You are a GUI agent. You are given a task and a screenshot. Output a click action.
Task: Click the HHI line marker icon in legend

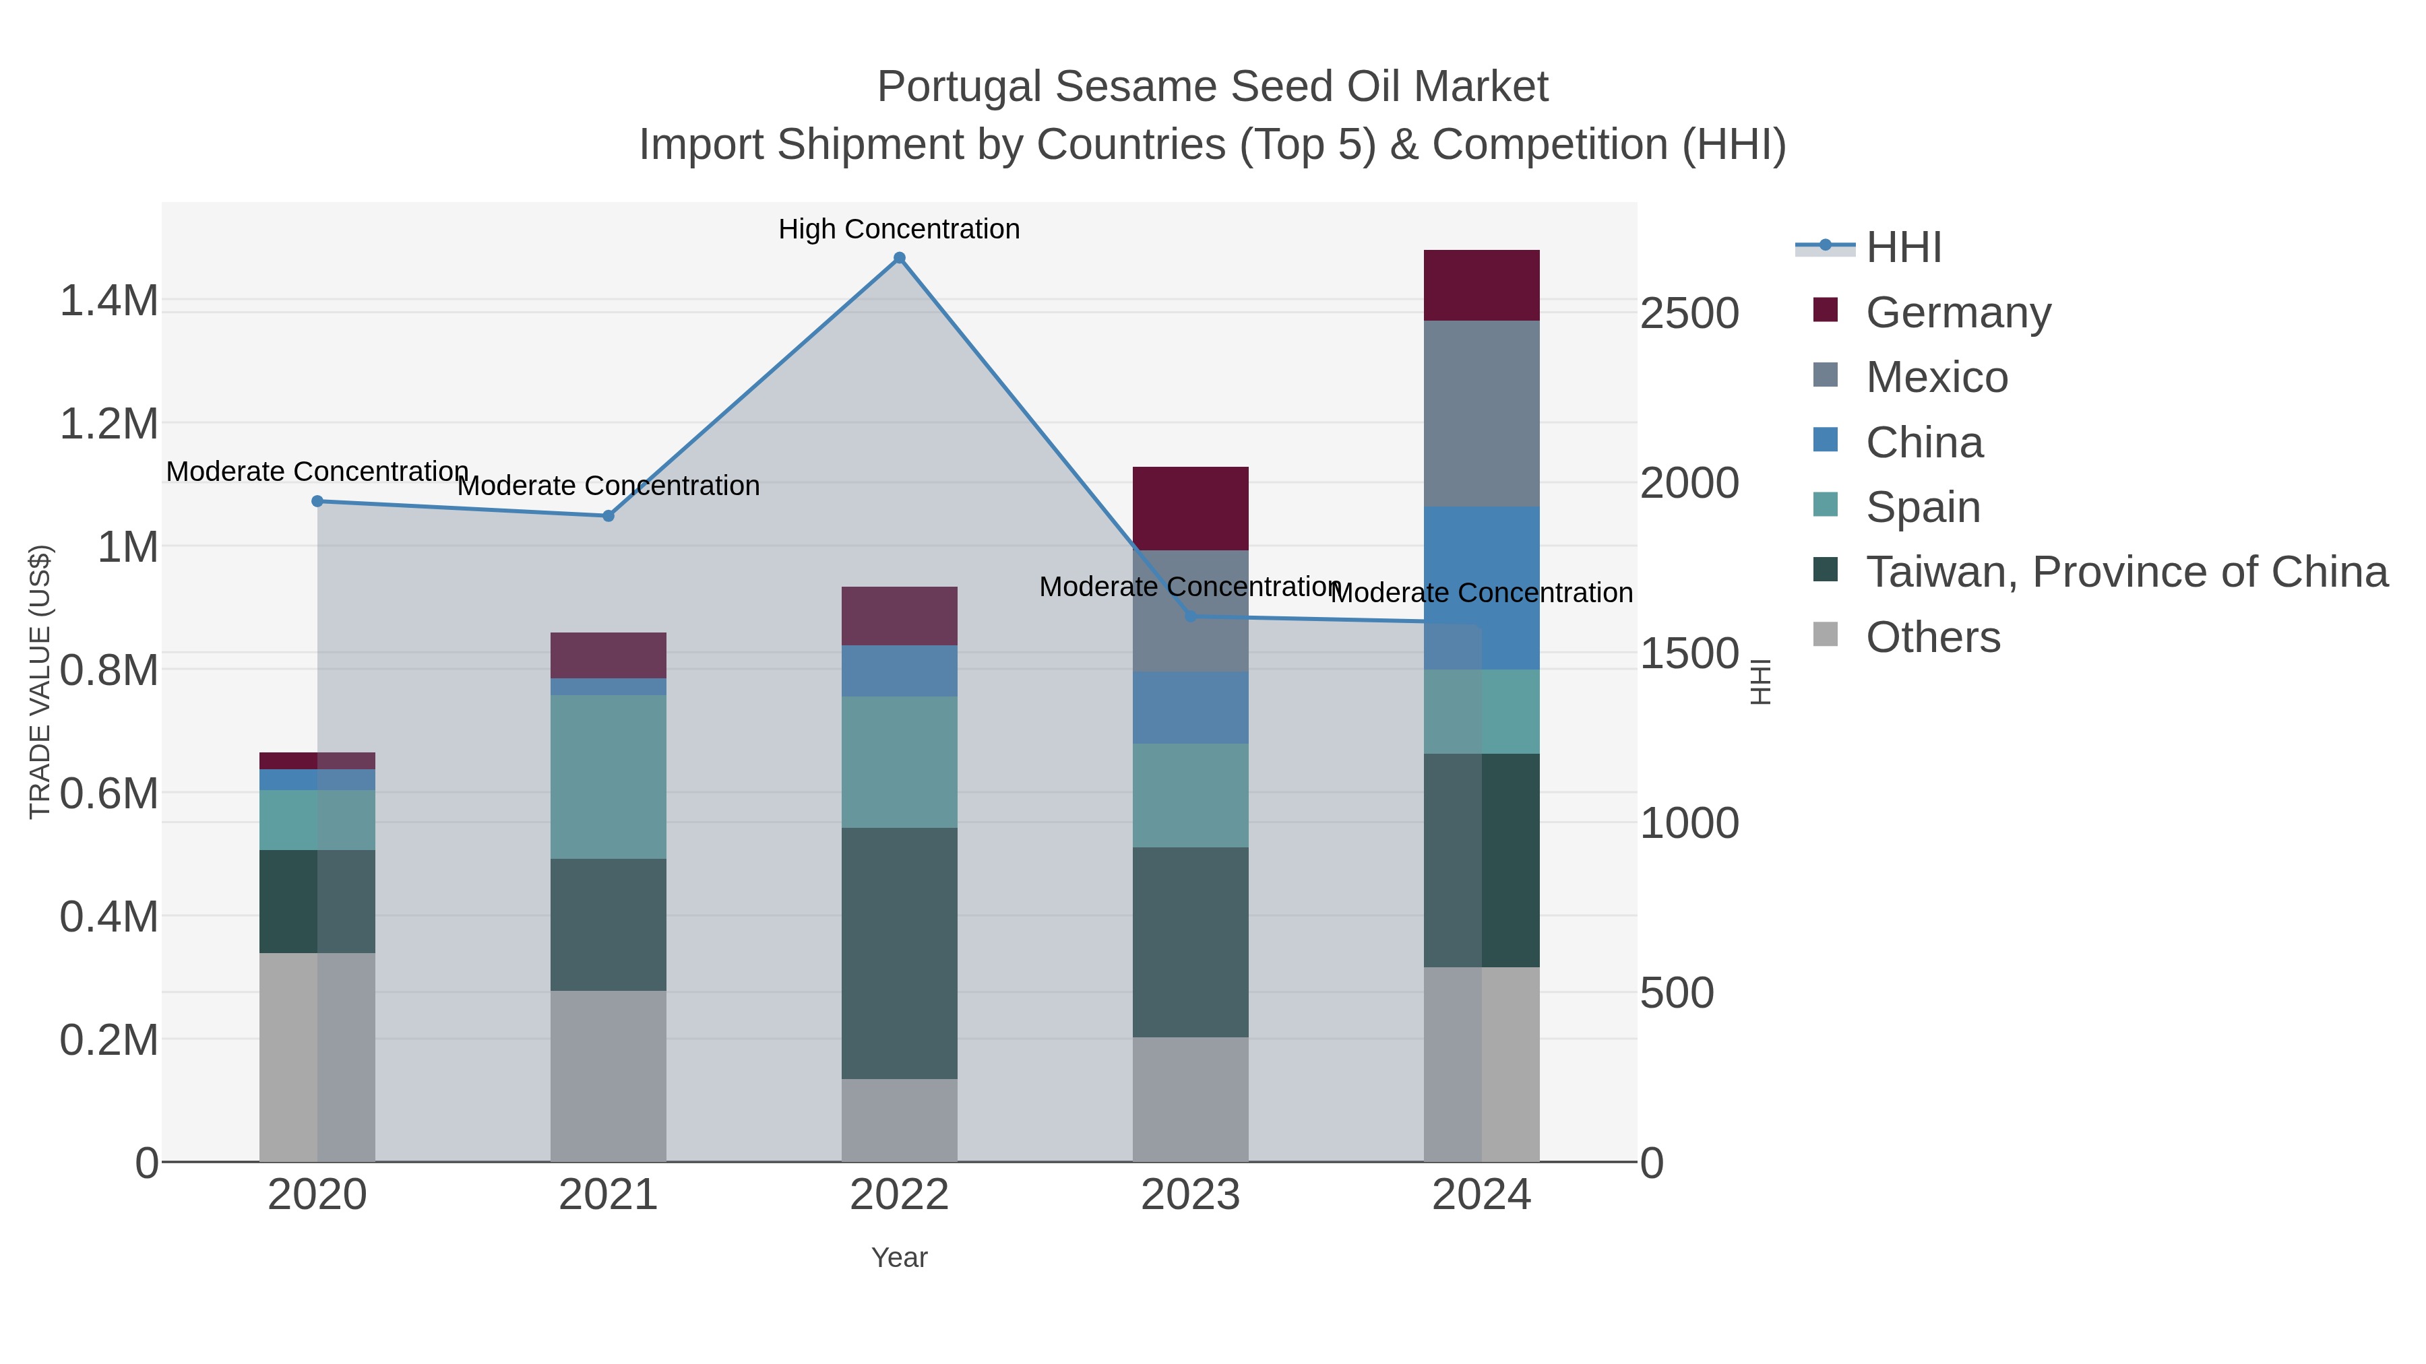click(x=1825, y=246)
